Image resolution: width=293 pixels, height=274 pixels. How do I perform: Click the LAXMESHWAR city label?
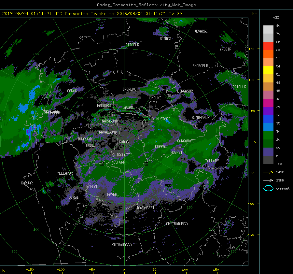coord(116,162)
